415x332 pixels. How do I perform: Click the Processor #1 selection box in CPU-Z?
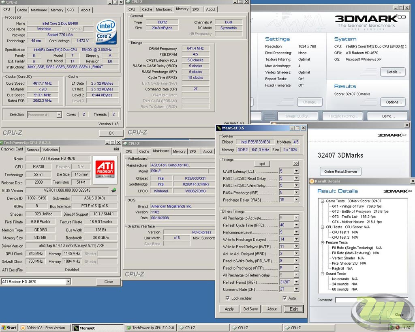pyautogui.click(x=45, y=115)
